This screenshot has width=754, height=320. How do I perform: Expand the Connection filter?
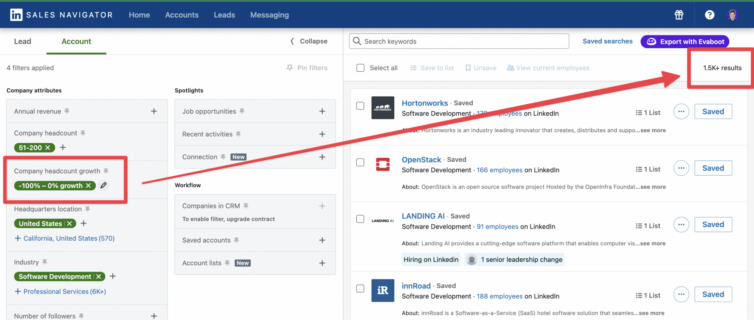click(x=322, y=157)
